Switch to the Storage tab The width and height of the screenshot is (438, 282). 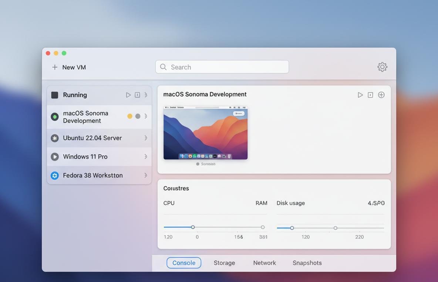(x=224, y=263)
